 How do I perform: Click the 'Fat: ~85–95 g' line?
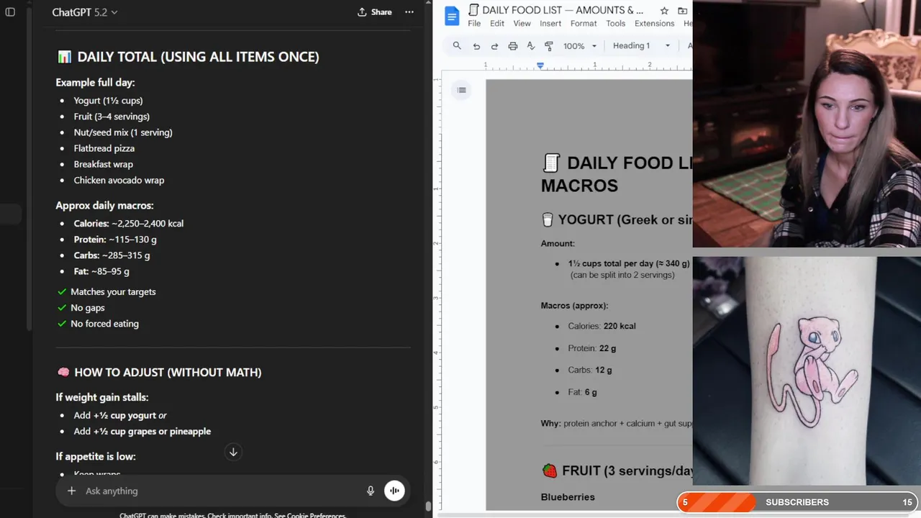[x=101, y=271]
